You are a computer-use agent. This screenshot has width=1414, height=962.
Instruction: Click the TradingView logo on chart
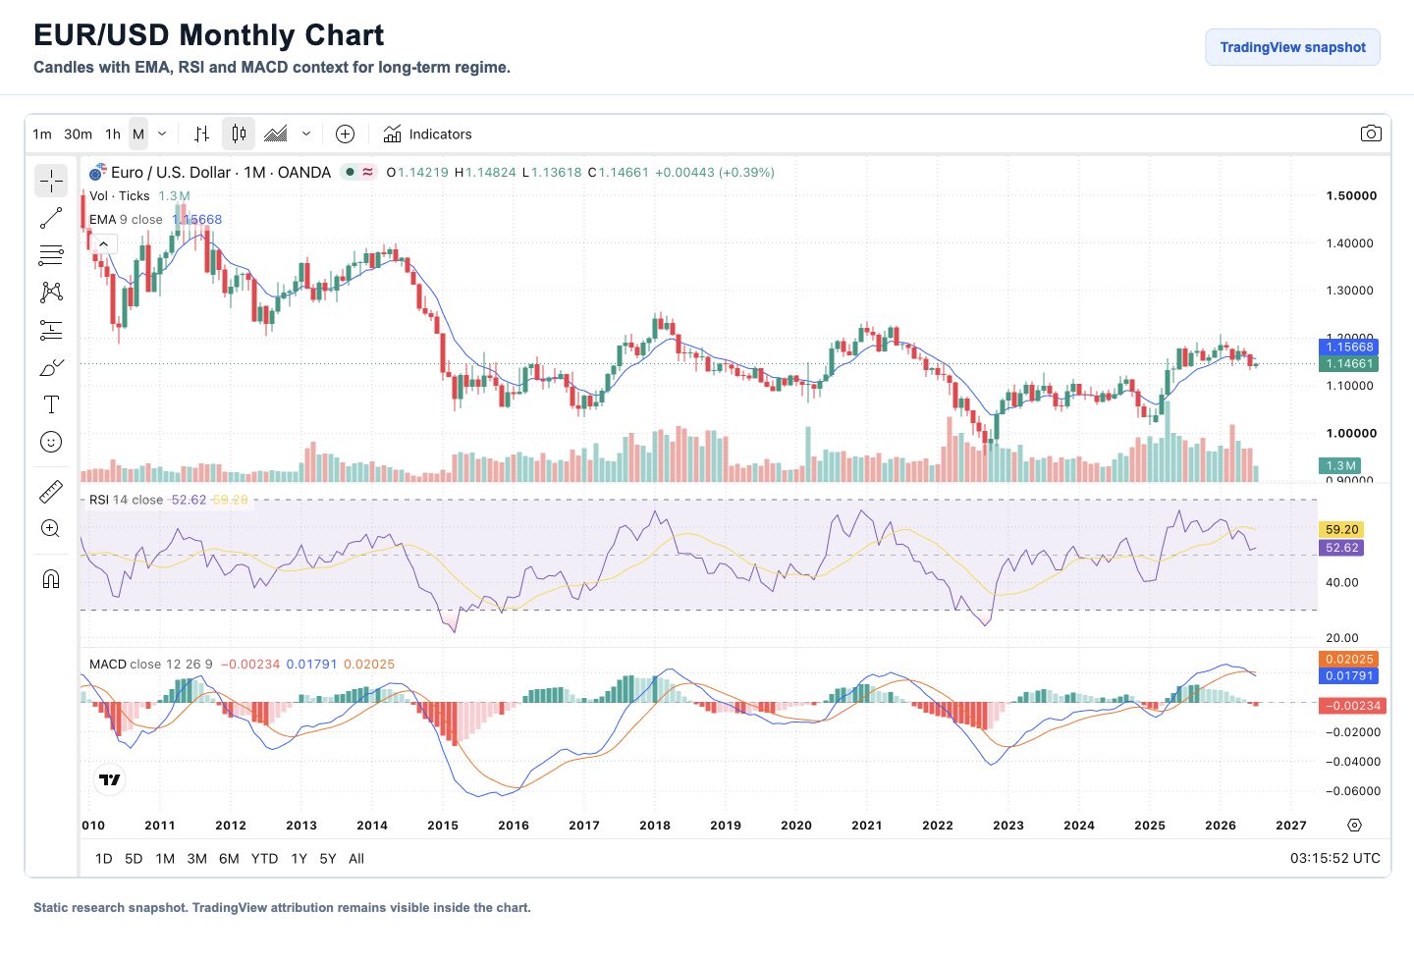[x=110, y=779]
